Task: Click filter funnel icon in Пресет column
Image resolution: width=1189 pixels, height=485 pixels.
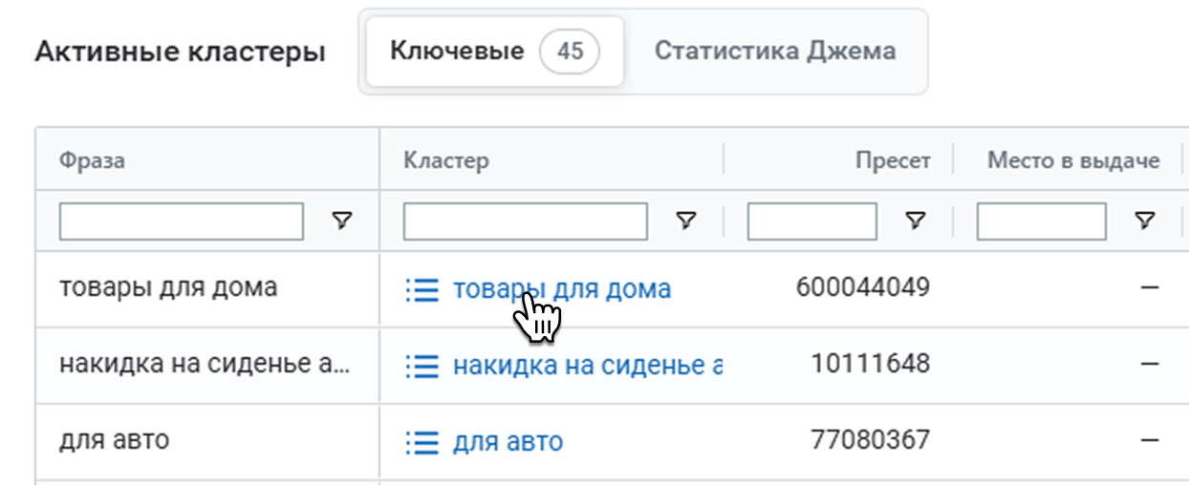Action: [915, 221]
